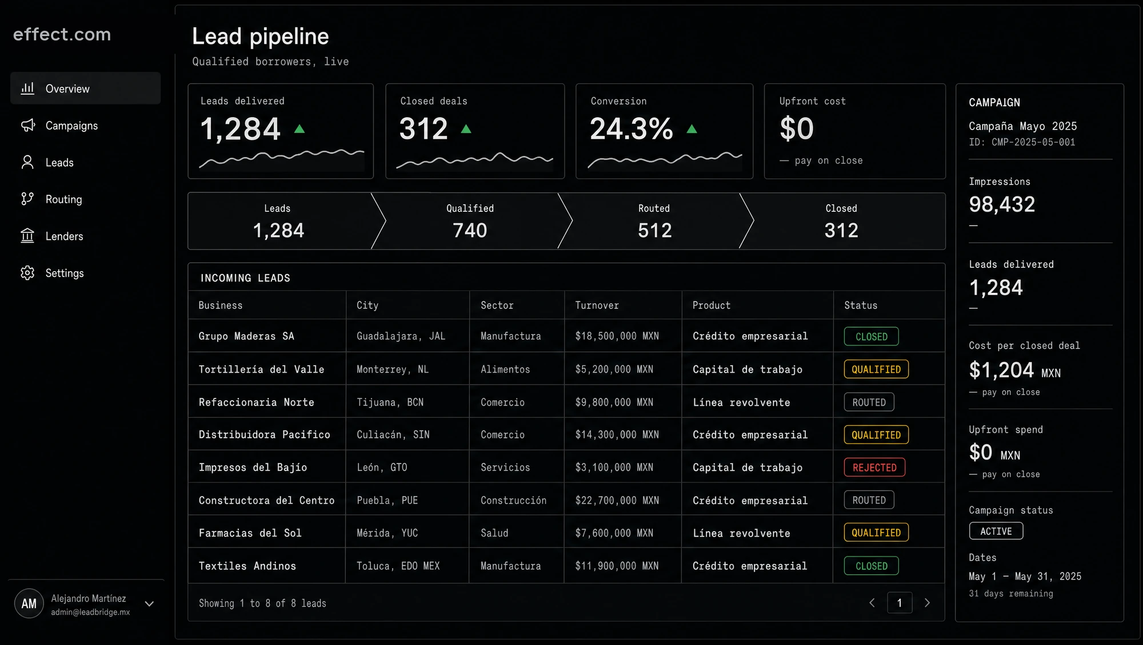The width and height of the screenshot is (1143, 645).
Task: Go to next page of leads
Action: (927, 603)
